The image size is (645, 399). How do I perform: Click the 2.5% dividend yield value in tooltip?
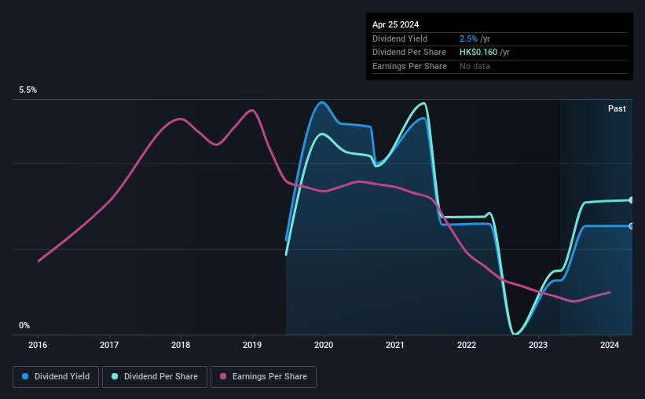coord(468,38)
